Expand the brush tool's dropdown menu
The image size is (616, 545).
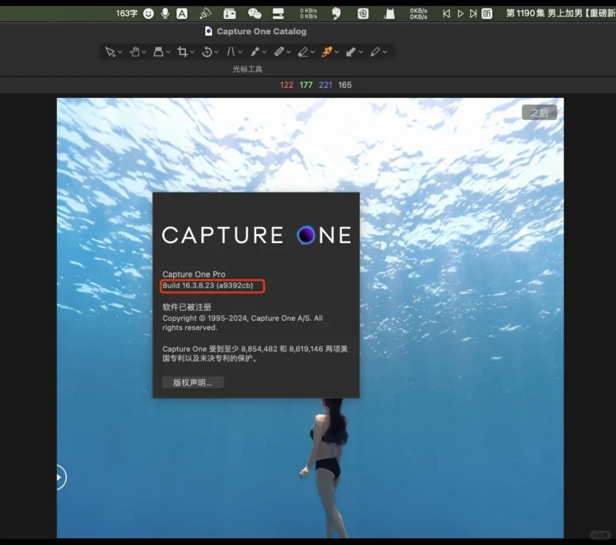[x=264, y=51]
